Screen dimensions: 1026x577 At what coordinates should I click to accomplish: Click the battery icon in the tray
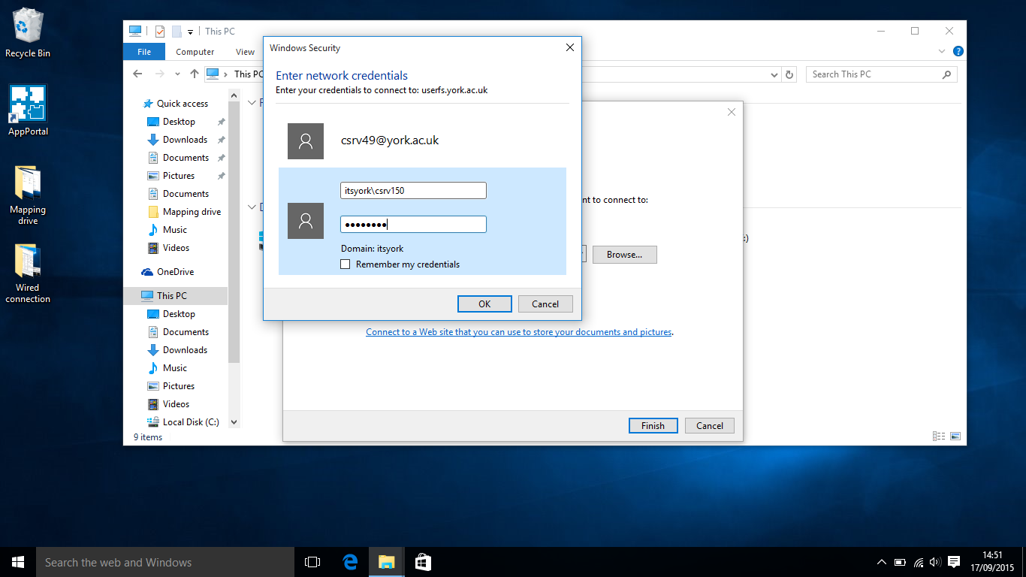coord(900,562)
